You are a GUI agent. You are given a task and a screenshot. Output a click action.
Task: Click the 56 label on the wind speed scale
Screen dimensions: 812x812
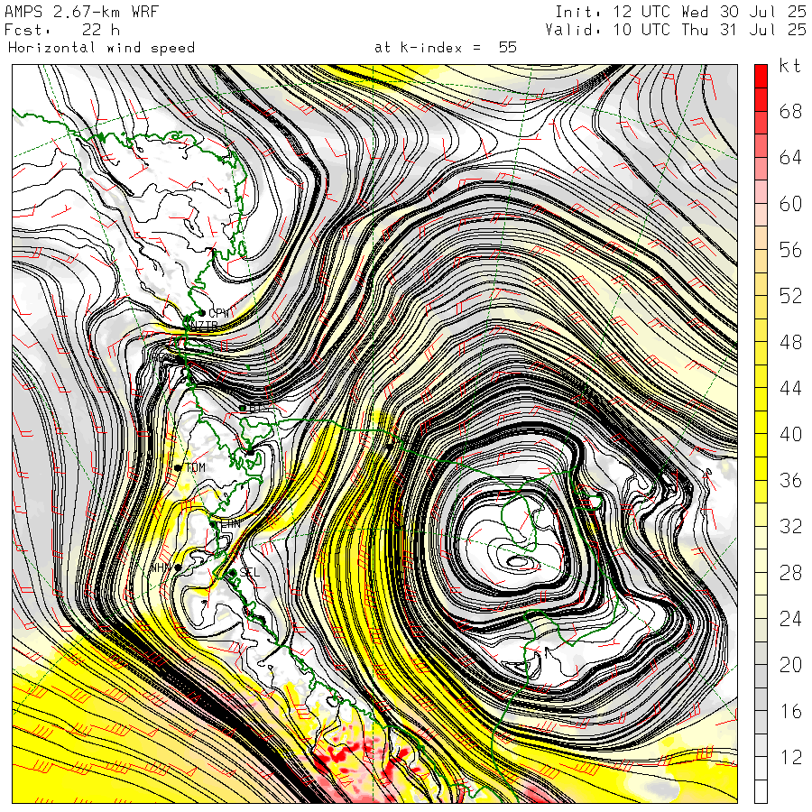(x=790, y=250)
